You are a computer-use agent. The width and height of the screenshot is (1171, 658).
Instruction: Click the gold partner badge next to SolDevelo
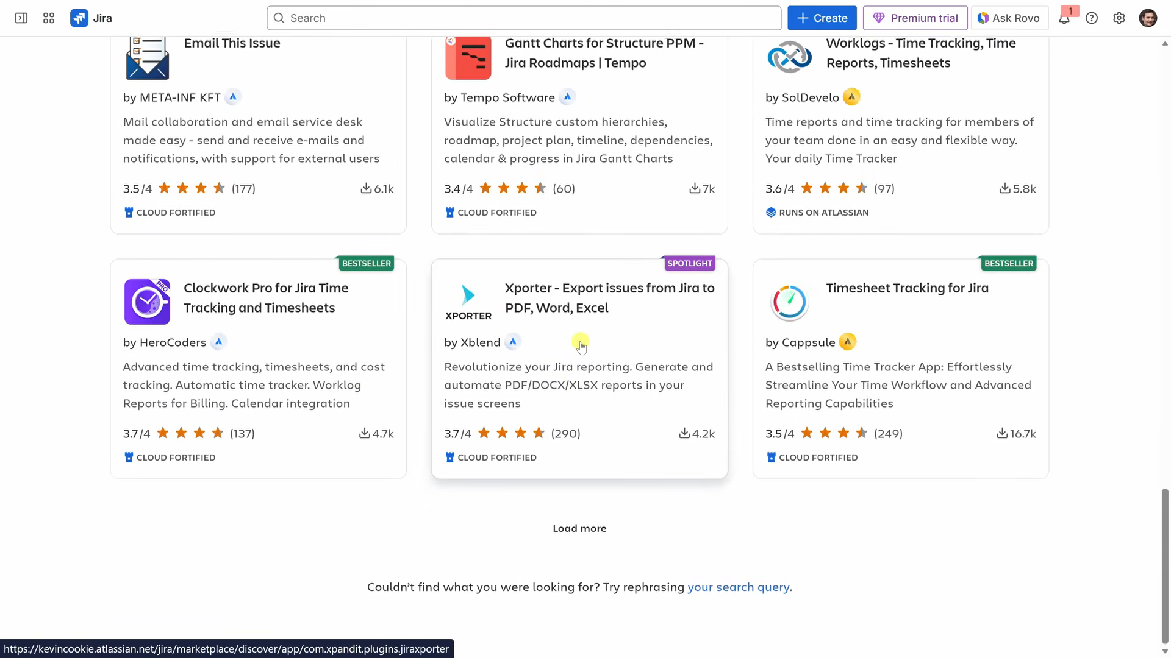click(851, 97)
